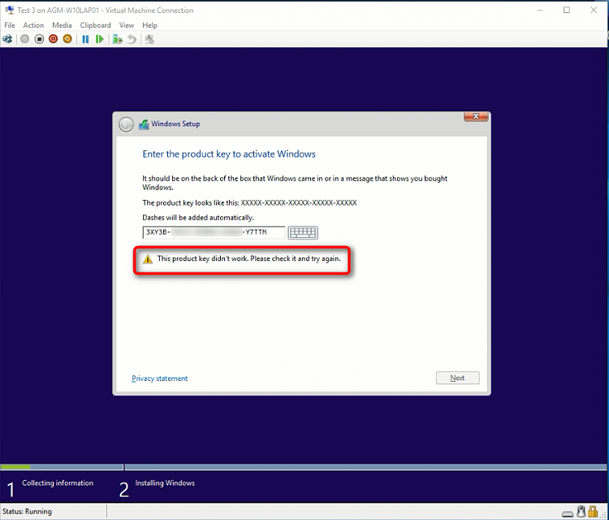Click the keyboard status icon
Image resolution: width=609 pixels, height=520 pixels.
coord(568,513)
